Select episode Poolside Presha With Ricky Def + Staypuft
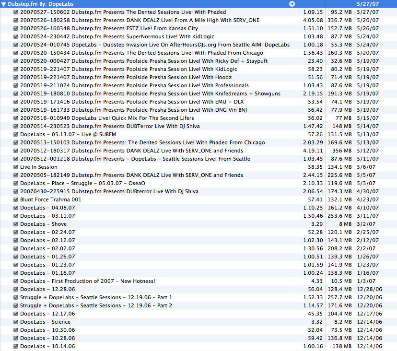Screen dimensions: 397x351 click(144, 61)
